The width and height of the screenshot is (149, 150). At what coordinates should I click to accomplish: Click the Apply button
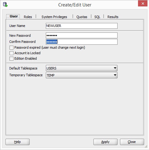pos(105,142)
